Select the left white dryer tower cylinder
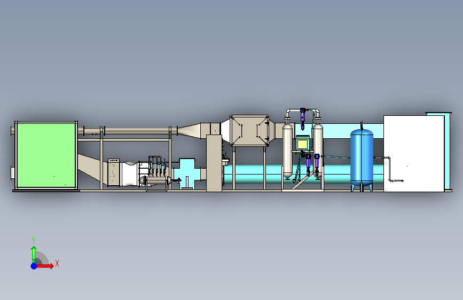463x300 pixels. click(287, 151)
